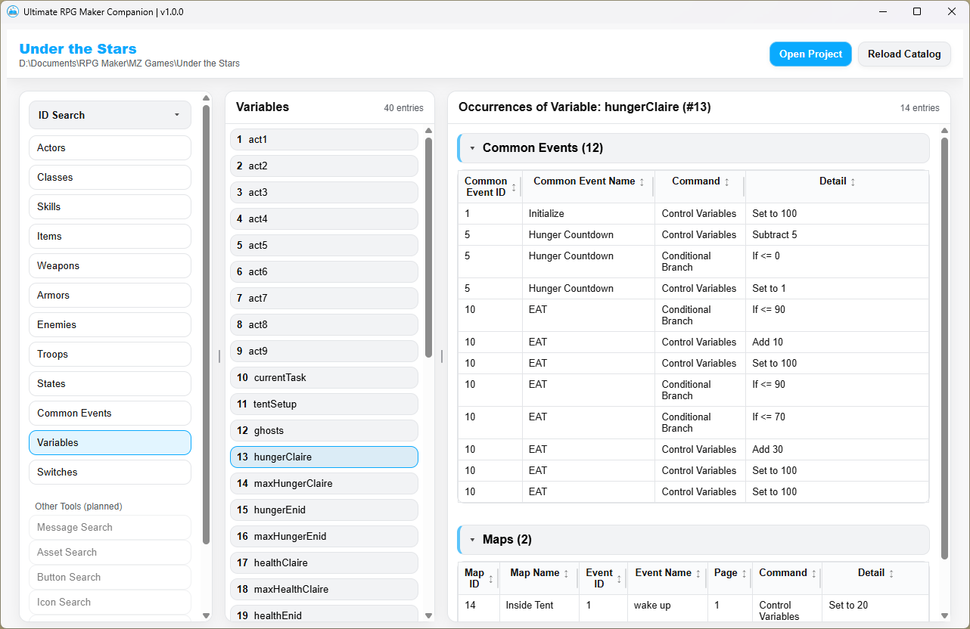The width and height of the screenshot is (970, 629).
Task: Click the sort icon beside Page header
Action: pos(745,574)
